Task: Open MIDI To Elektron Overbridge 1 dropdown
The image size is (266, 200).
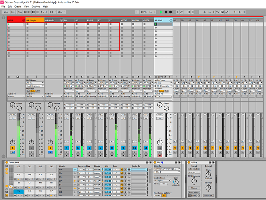Action: [167, 169]
